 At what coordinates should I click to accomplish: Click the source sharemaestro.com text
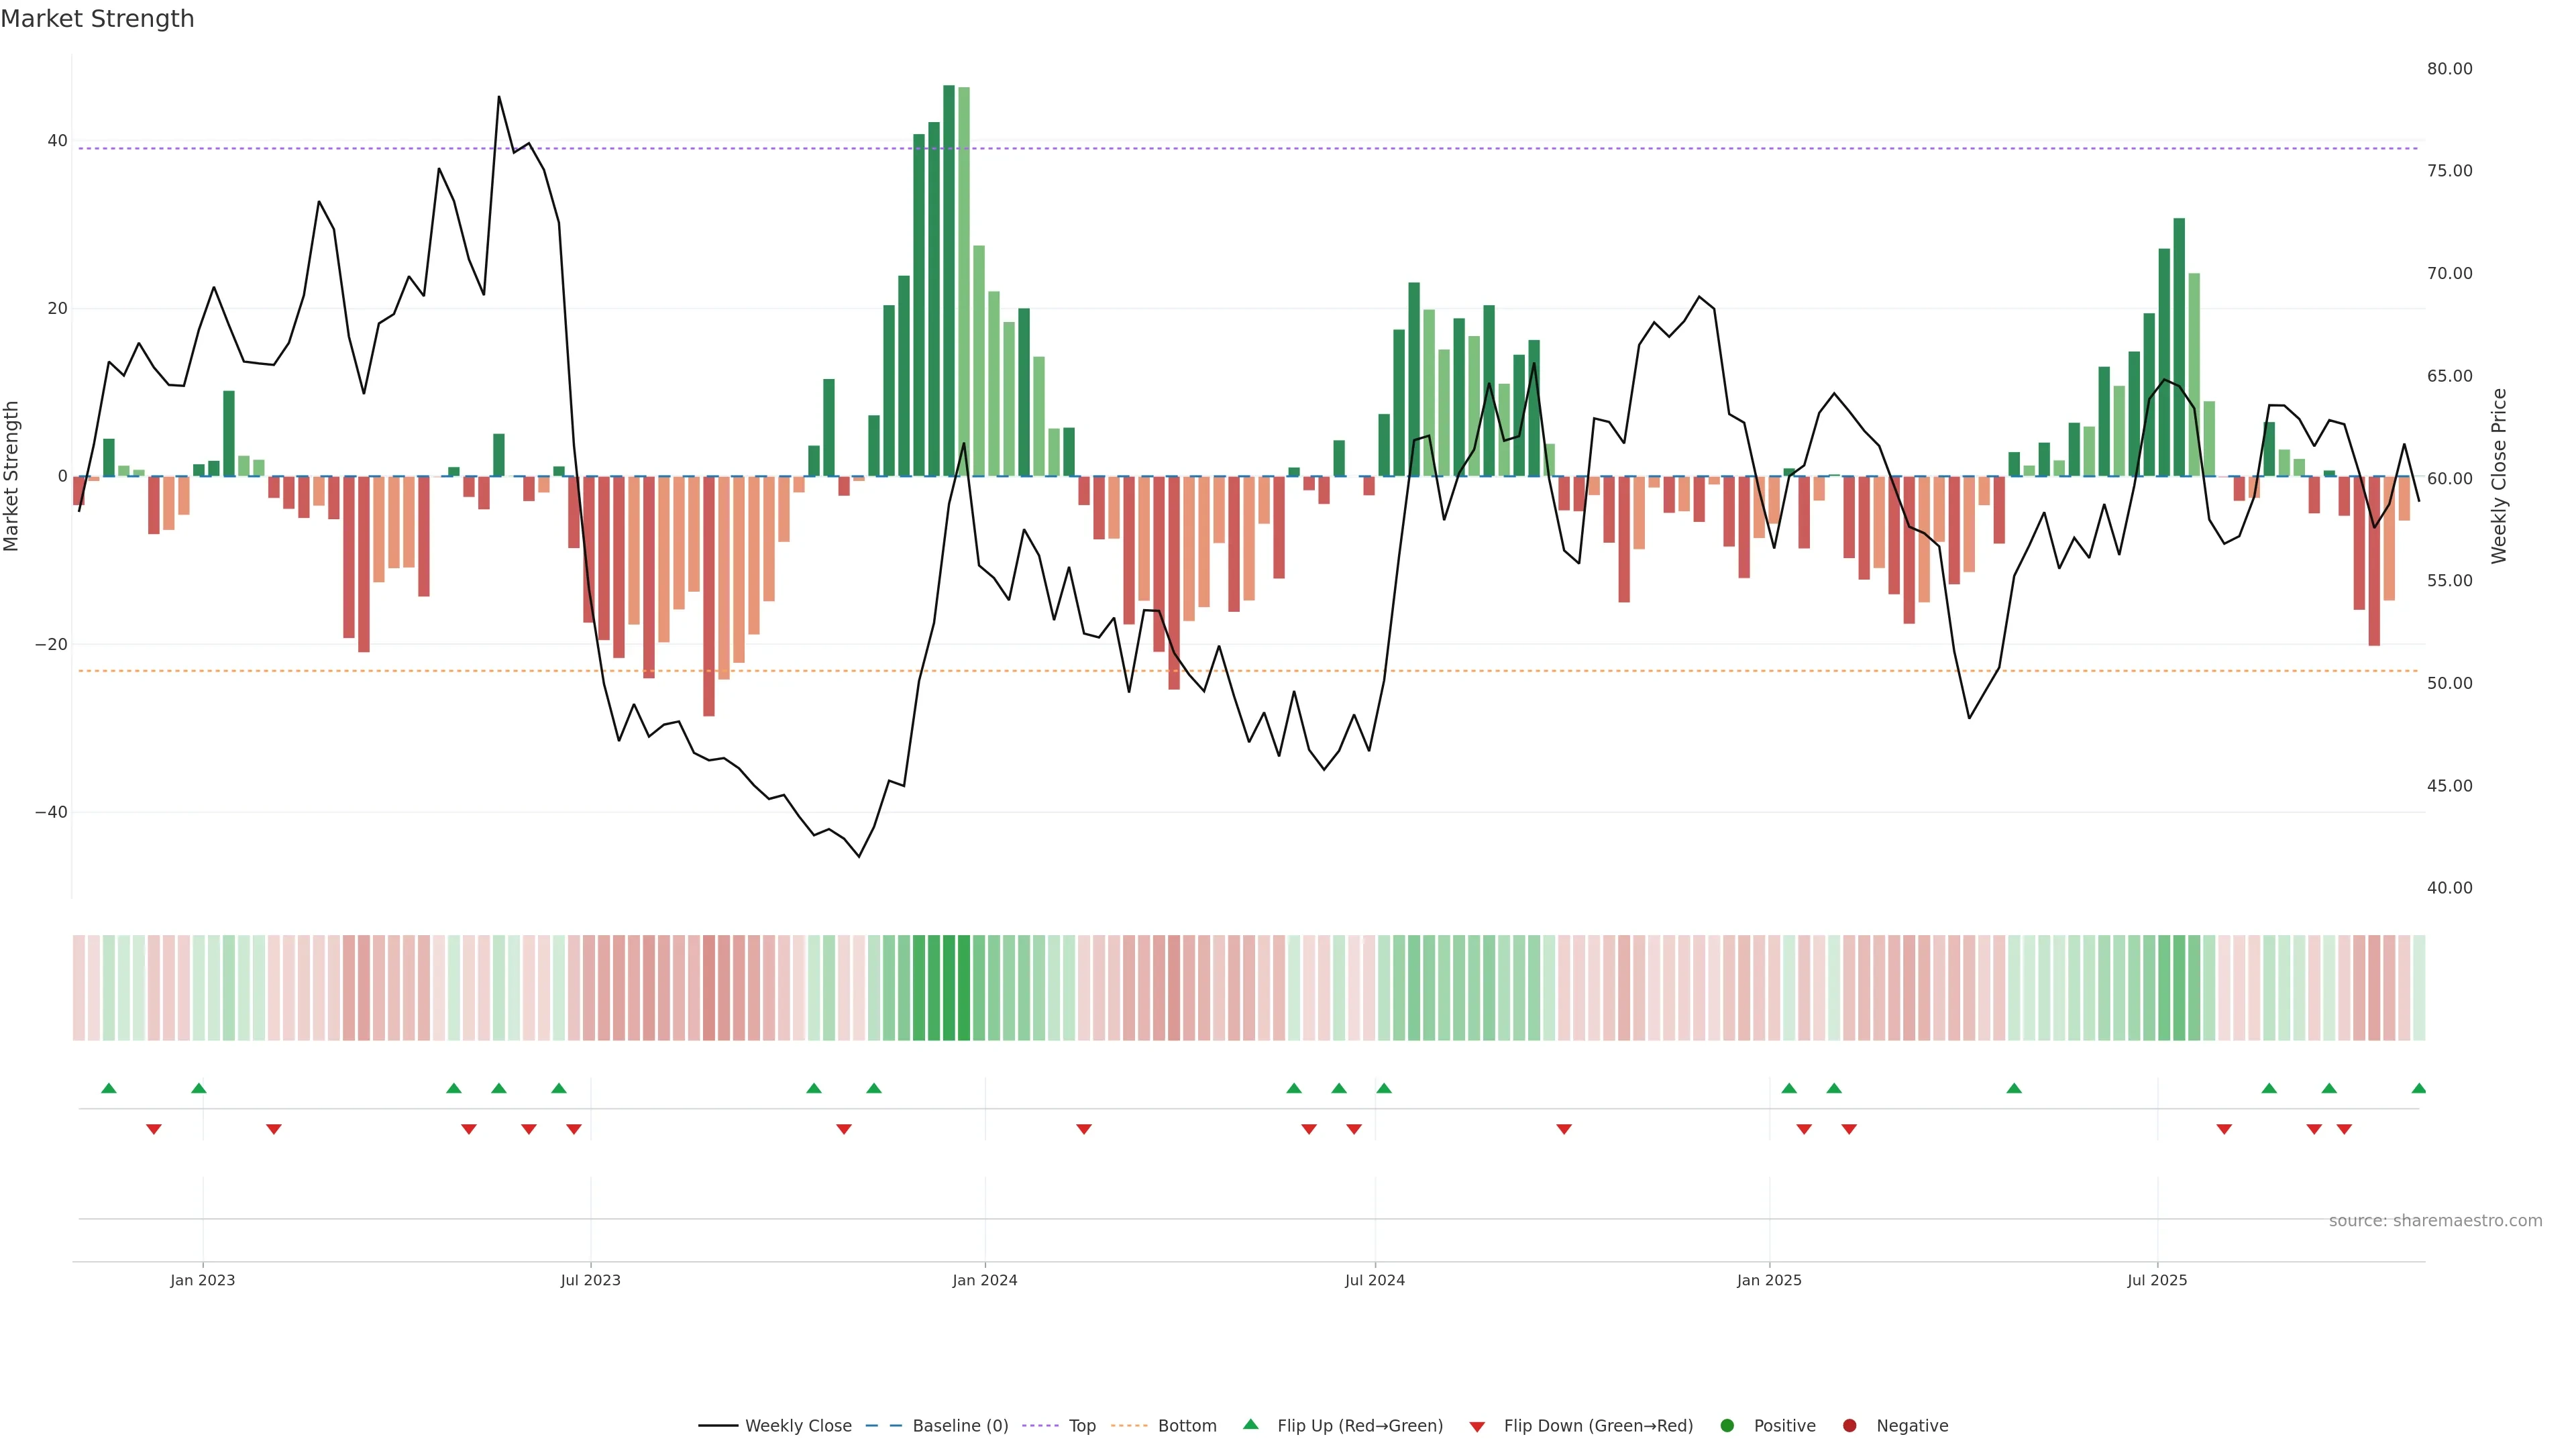pyautogui.click(x=2435, y=1220)
